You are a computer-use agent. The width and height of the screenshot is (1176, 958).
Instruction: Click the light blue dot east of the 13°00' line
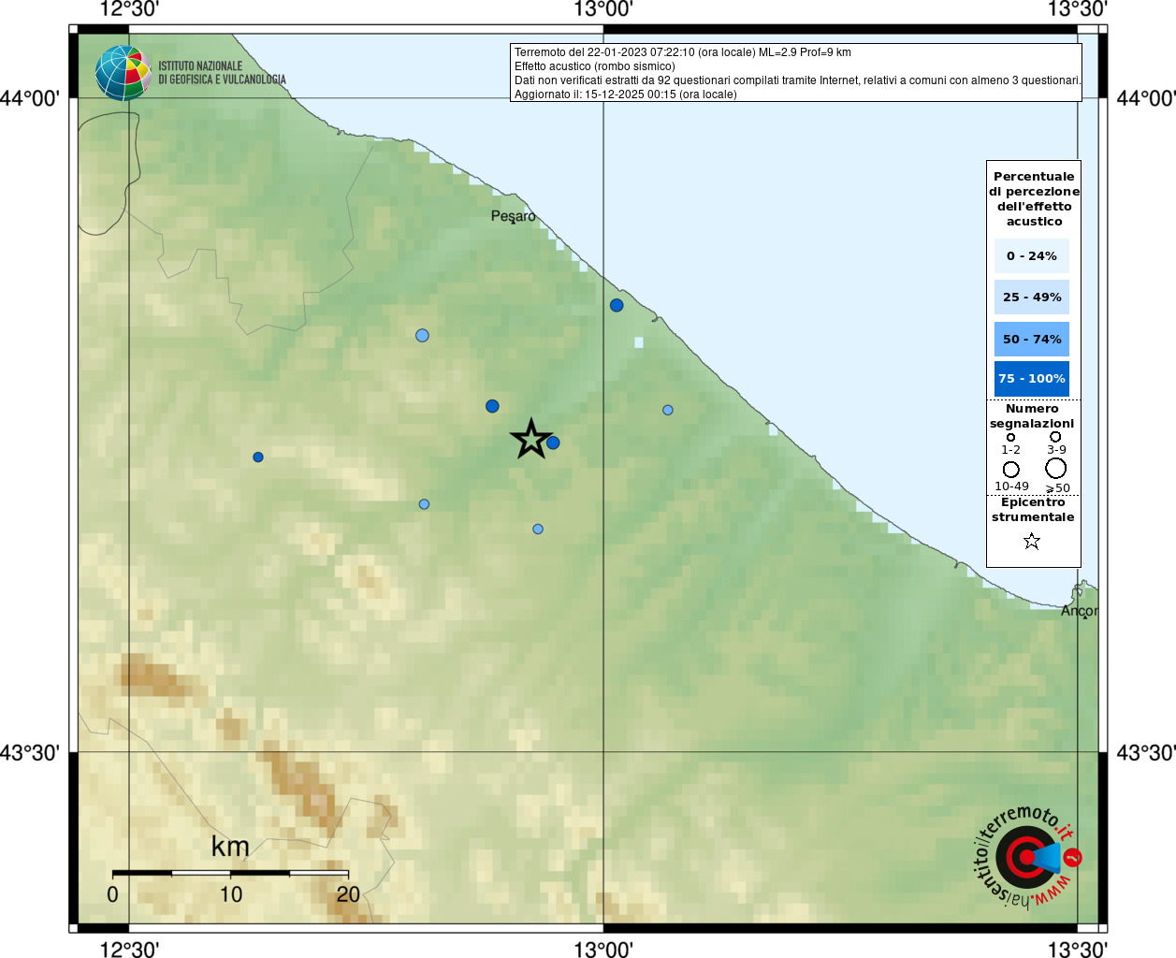coord(668,410)
